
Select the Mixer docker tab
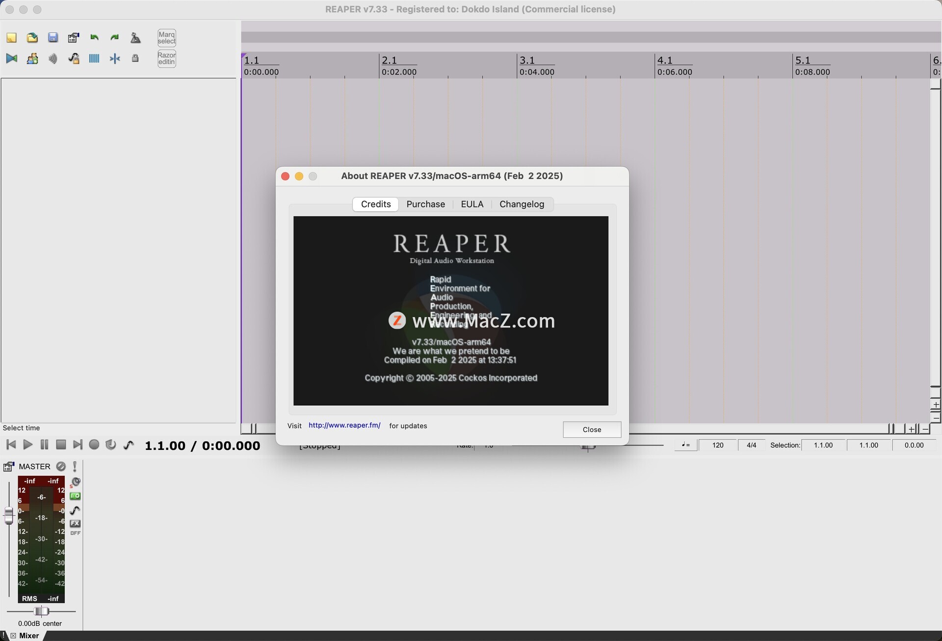click(x=29, y=636)
